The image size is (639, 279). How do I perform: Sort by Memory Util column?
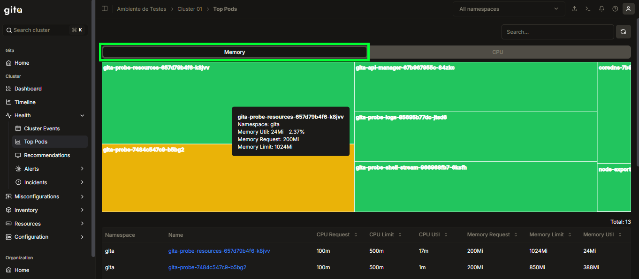pos(602,234)
